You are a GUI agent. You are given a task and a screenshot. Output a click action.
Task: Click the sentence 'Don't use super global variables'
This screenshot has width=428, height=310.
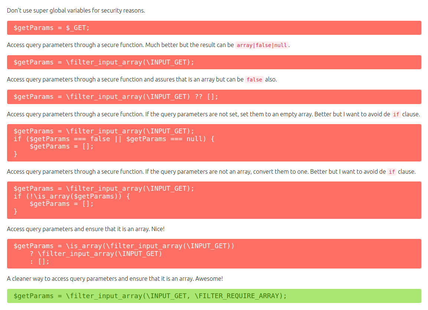click(x=76, y=10)
